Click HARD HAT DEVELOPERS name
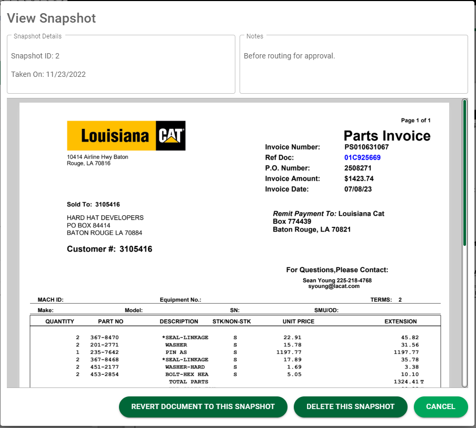This screenshot has width=476, height=428. 105,217
